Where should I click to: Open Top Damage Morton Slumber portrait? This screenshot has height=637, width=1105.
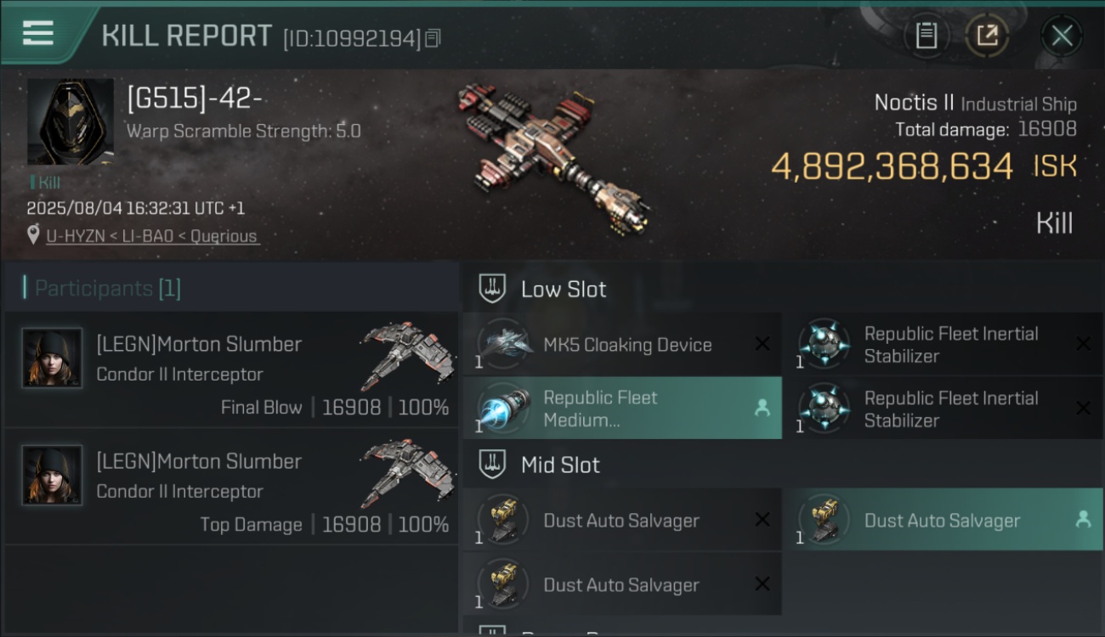(53, 476)
